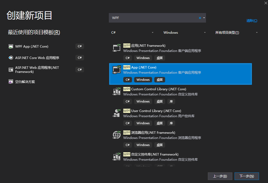Select WPF Custom Control Library (.NET Core)
The image size is (268, 183).
click(x=155, y=89)
